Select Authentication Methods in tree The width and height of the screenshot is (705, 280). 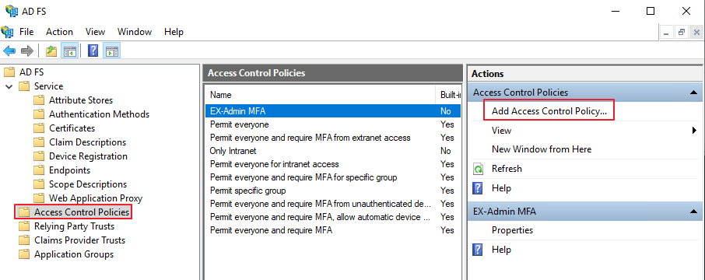(x=99, y=114)
